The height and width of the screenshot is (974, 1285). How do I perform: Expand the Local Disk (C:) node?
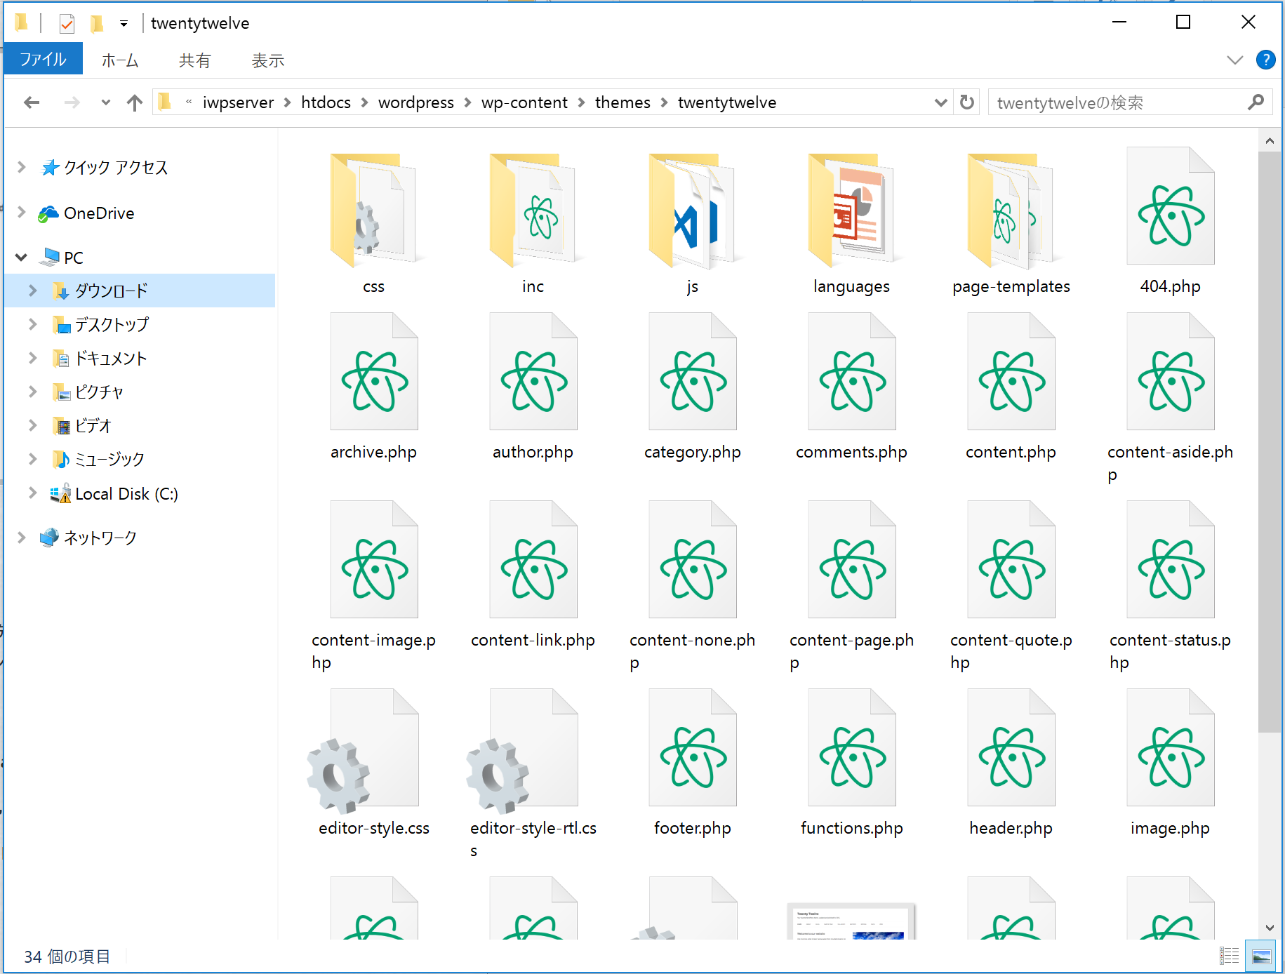click(x=32, y=493)
